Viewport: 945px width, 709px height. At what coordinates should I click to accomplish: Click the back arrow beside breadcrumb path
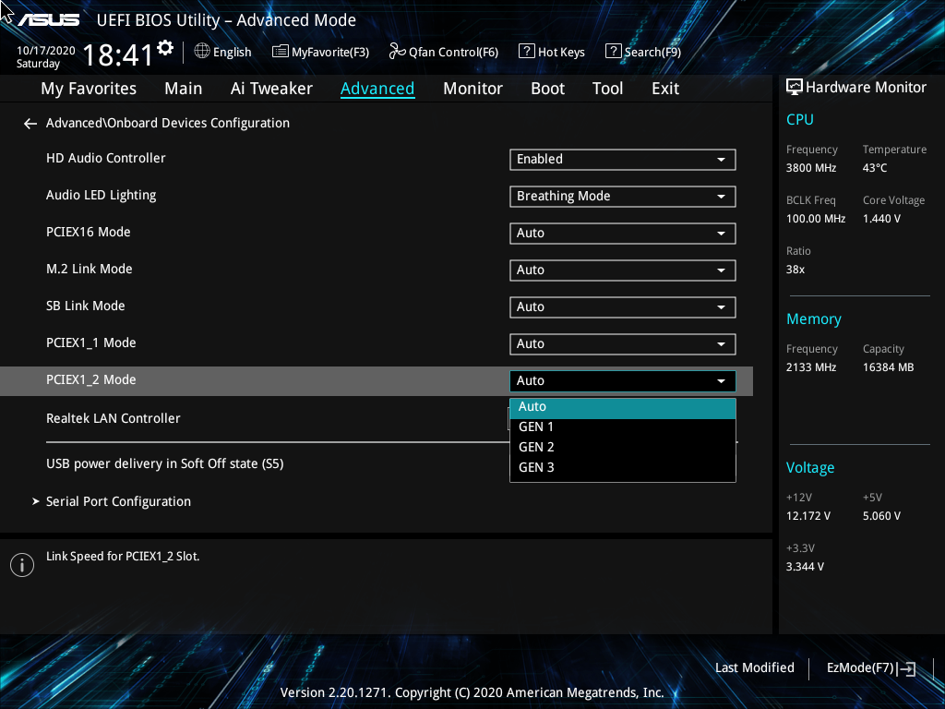pyautogui.click(x=30, y=124)
